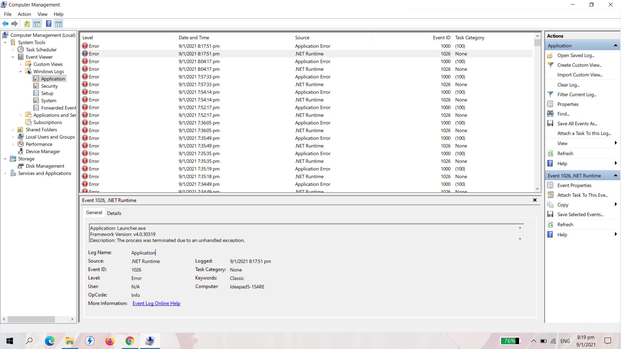Collapse Event 1026 .NET Runtime actions section
This screenshot has height=349, width=621.
616,175
